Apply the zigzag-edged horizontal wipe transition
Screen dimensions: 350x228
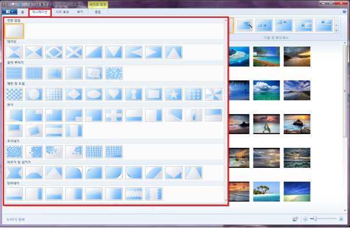pyautogui.click(x=134, y=194)
